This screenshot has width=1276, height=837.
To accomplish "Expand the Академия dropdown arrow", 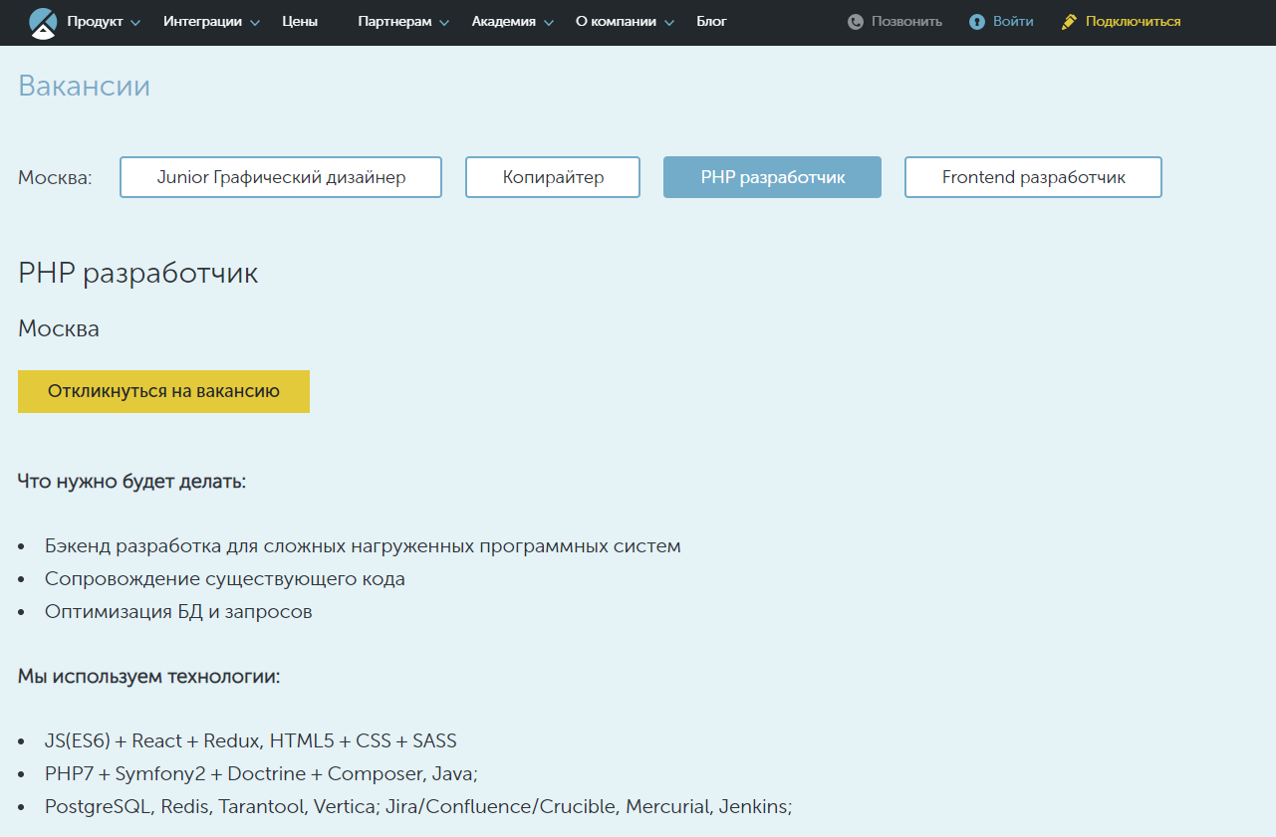I will tap(549, 23).
